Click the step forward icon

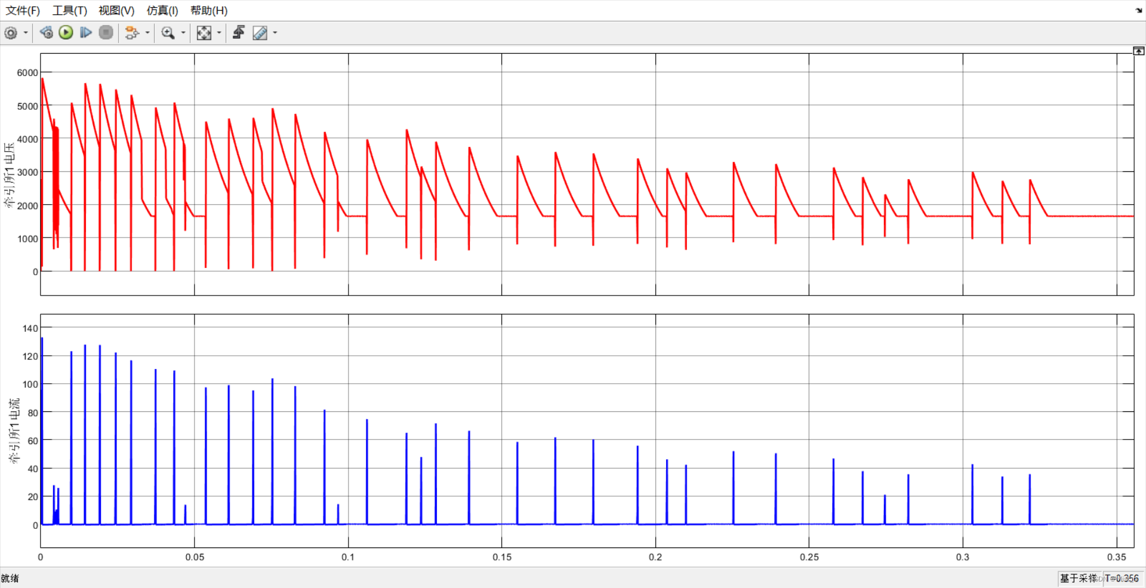coord(86,33)
